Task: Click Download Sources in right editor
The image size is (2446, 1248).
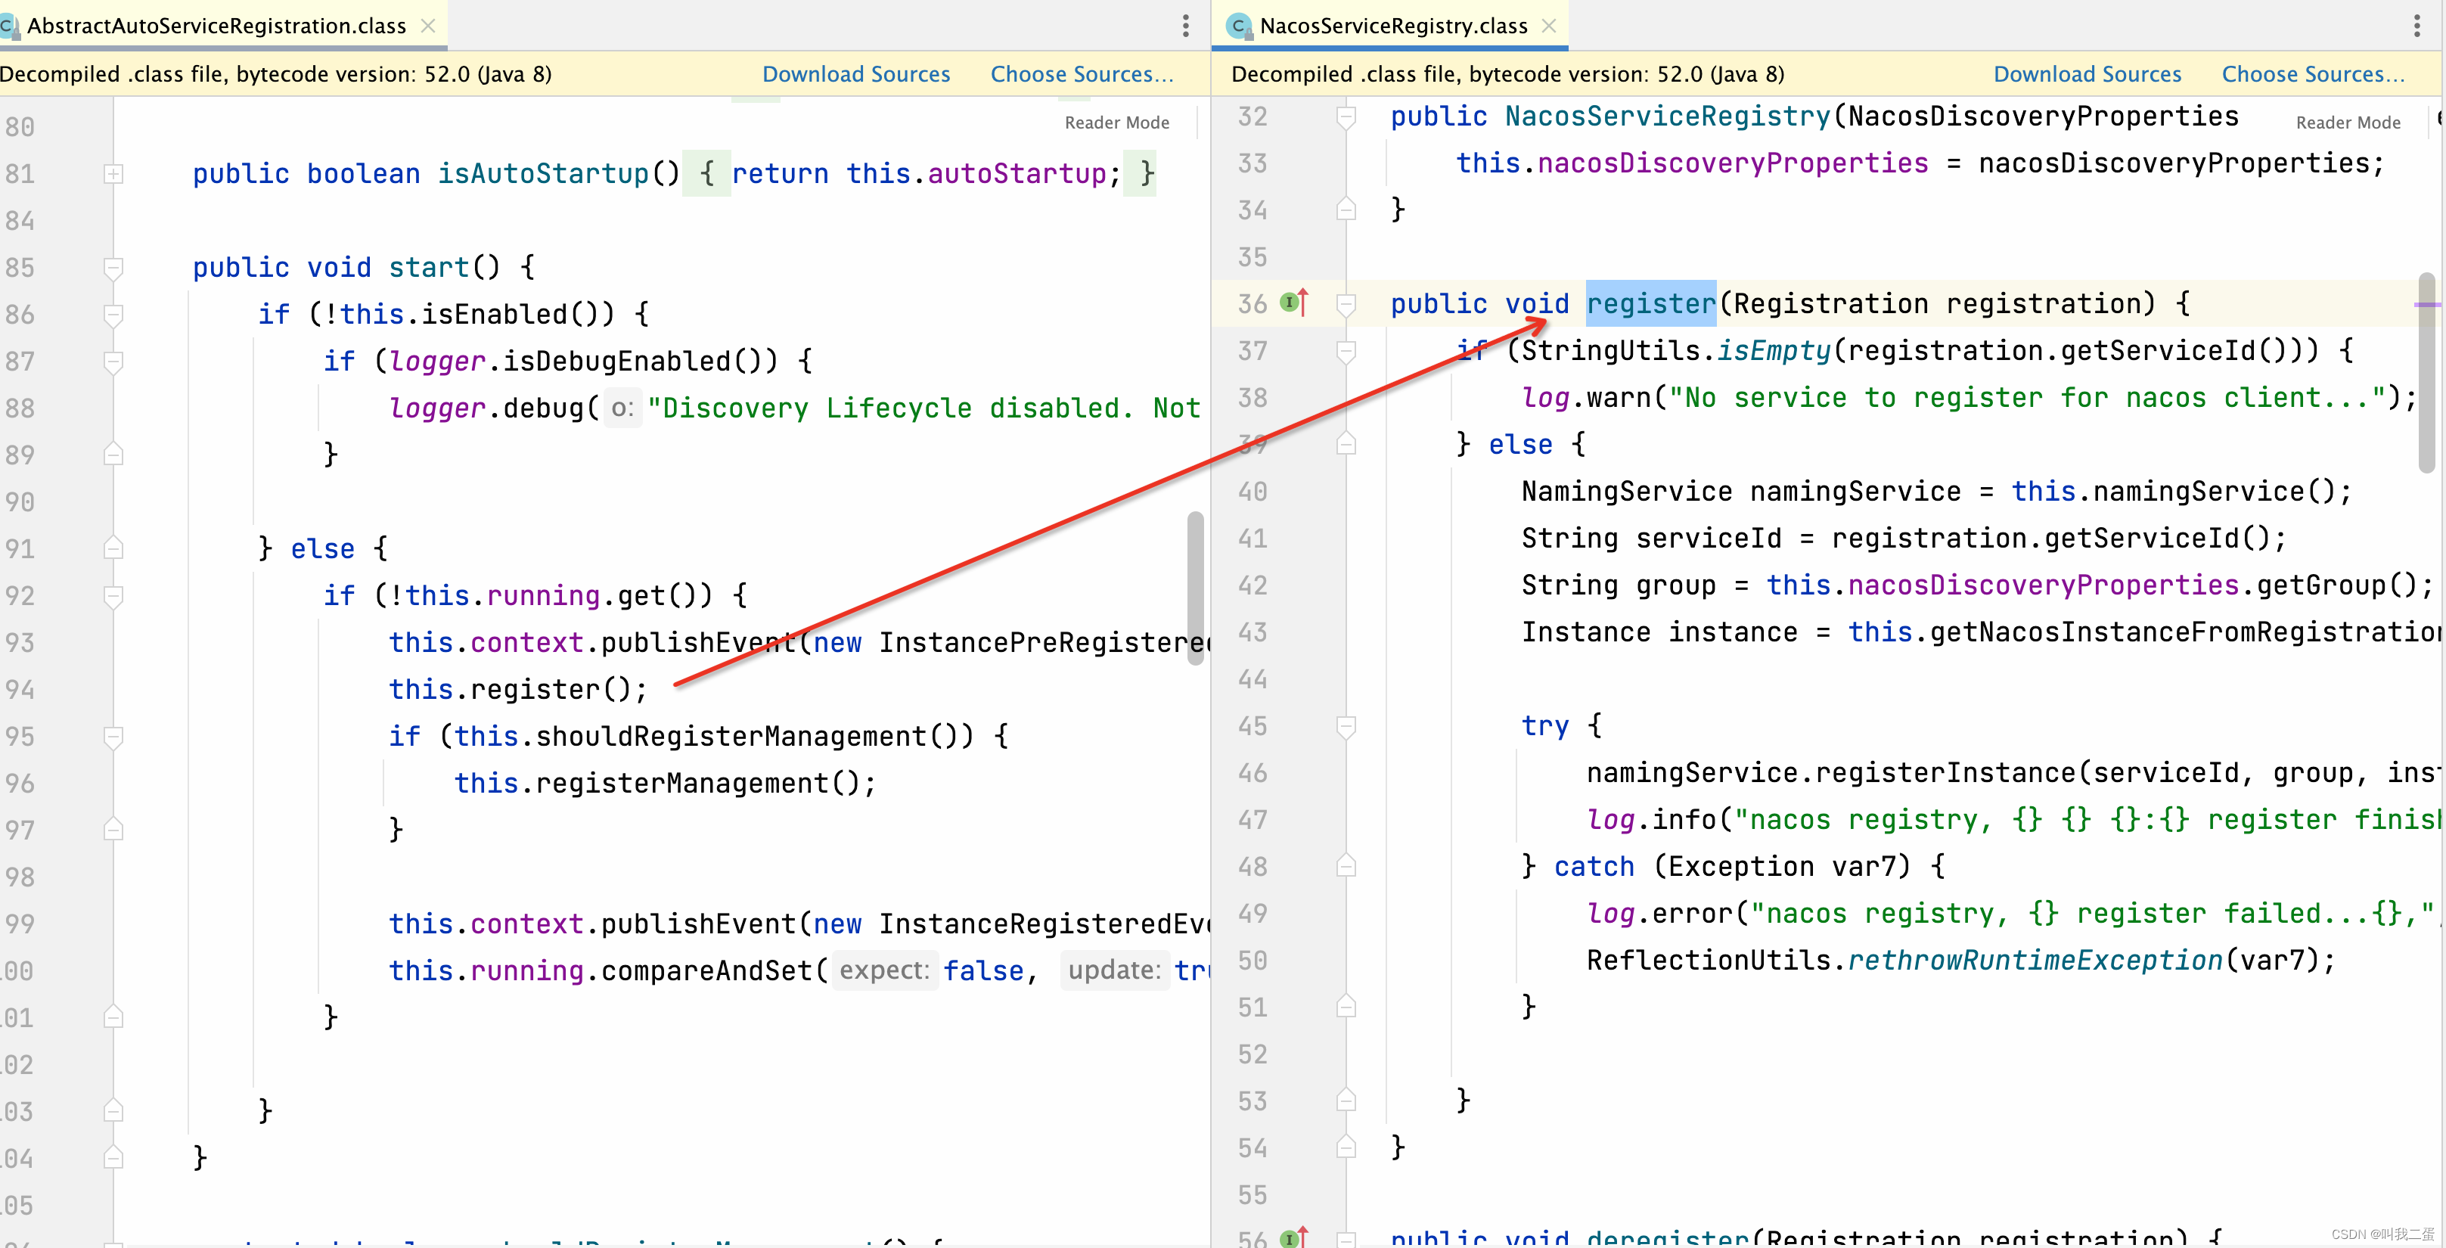Action: tap(2087, 74)
